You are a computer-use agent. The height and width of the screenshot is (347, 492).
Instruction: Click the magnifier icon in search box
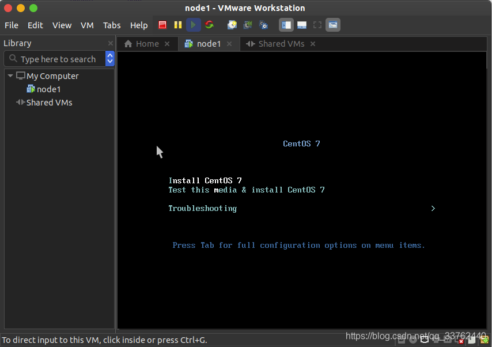click(x=13, y=58)
